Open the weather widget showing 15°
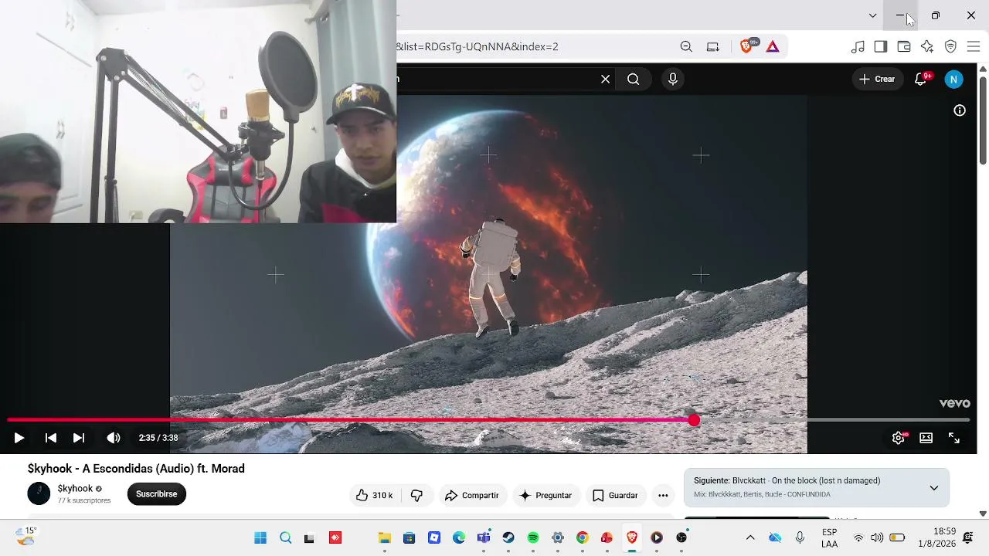 coord(27,537)
